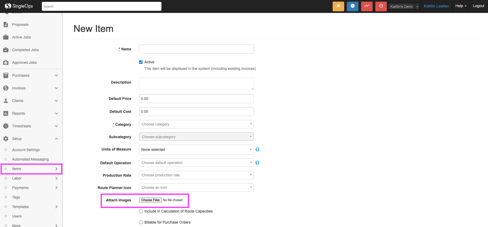Screen dimensions: 488x227
Task: Check Billable for Purchase Orders
Action: coord(141,222)
